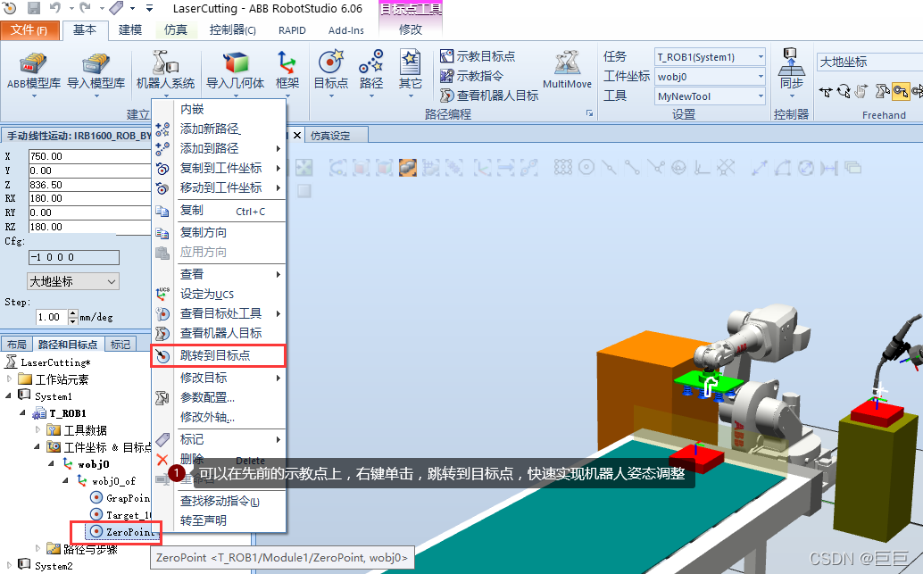This screenshot has height=574, width=923.
Task: Switch to 标记 tags tab
Action: (x=121, y=345)
